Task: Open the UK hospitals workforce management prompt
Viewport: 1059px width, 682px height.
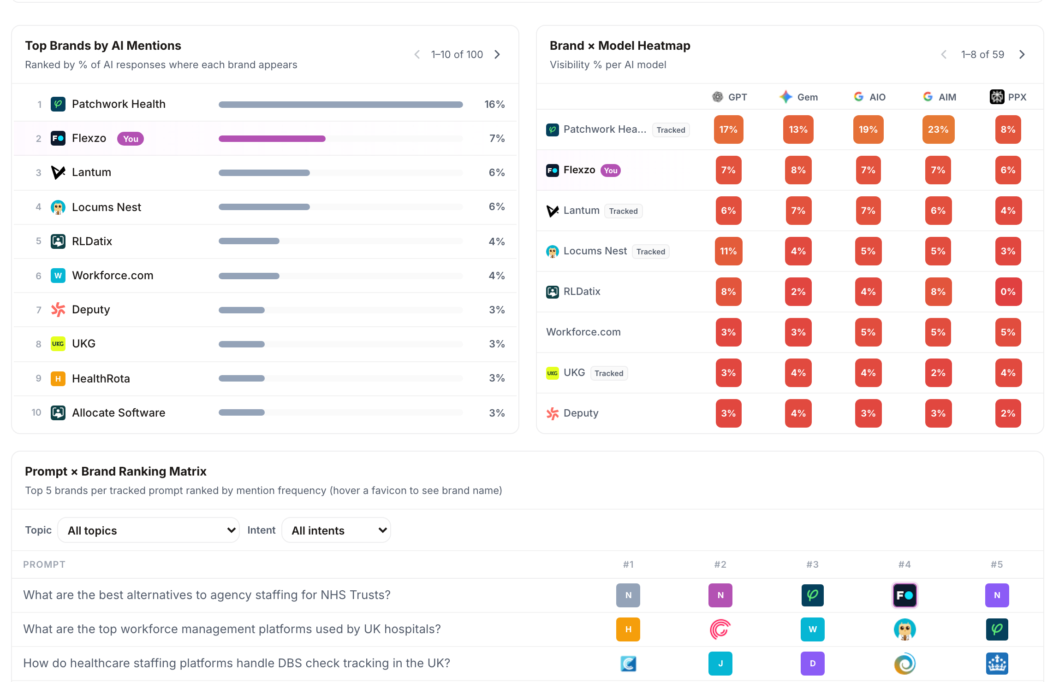Action: (x=232, y=629)
